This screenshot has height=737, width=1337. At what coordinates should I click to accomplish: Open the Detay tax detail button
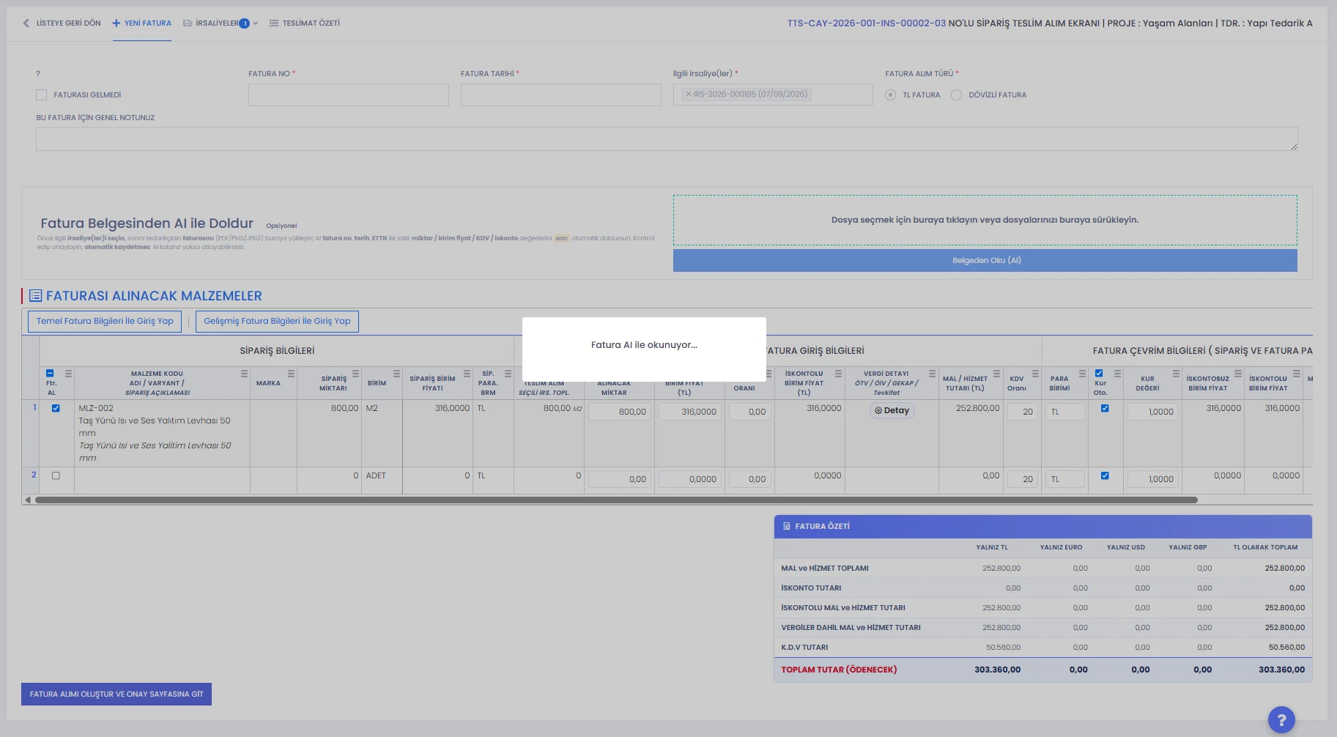[892, 411]
